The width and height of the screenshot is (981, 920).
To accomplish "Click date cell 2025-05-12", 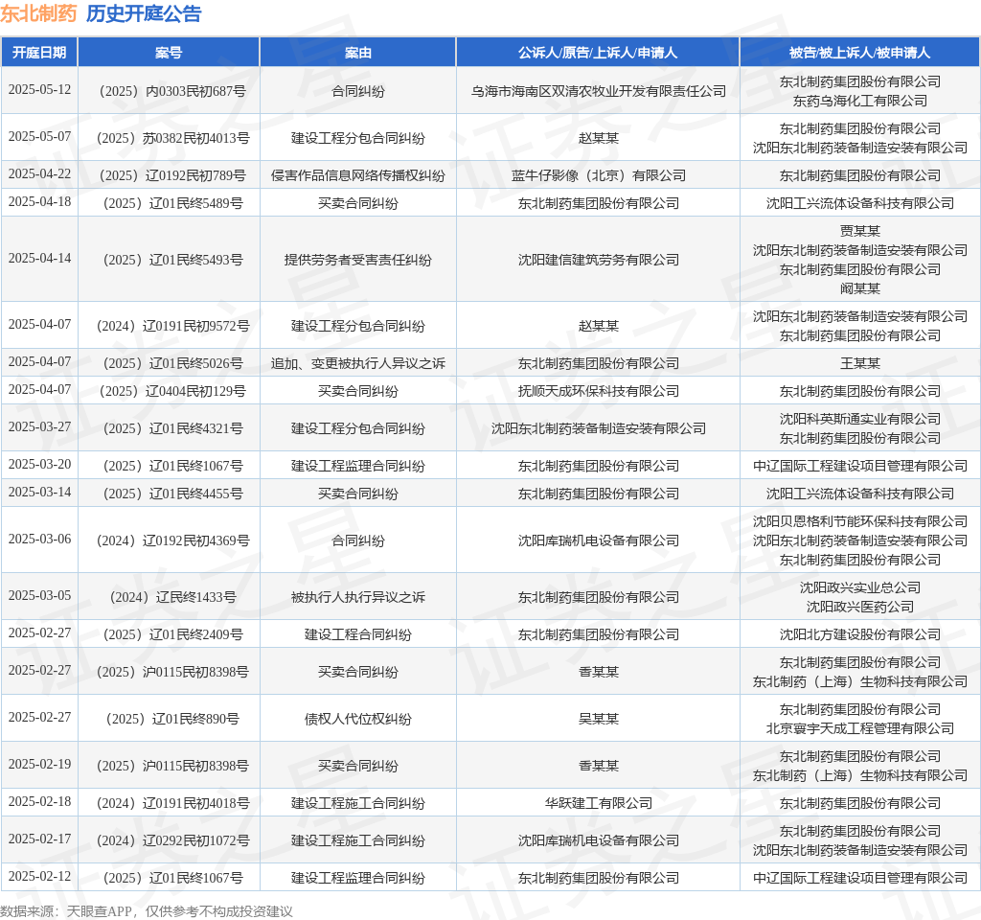I will 39,89.
